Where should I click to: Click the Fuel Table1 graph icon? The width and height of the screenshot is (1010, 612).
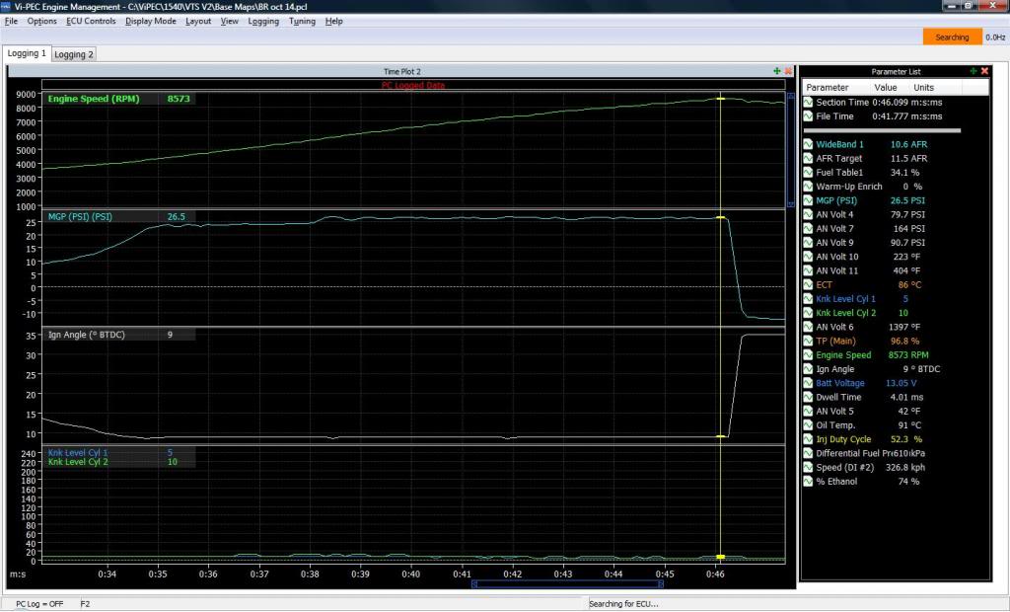point(808,172)
